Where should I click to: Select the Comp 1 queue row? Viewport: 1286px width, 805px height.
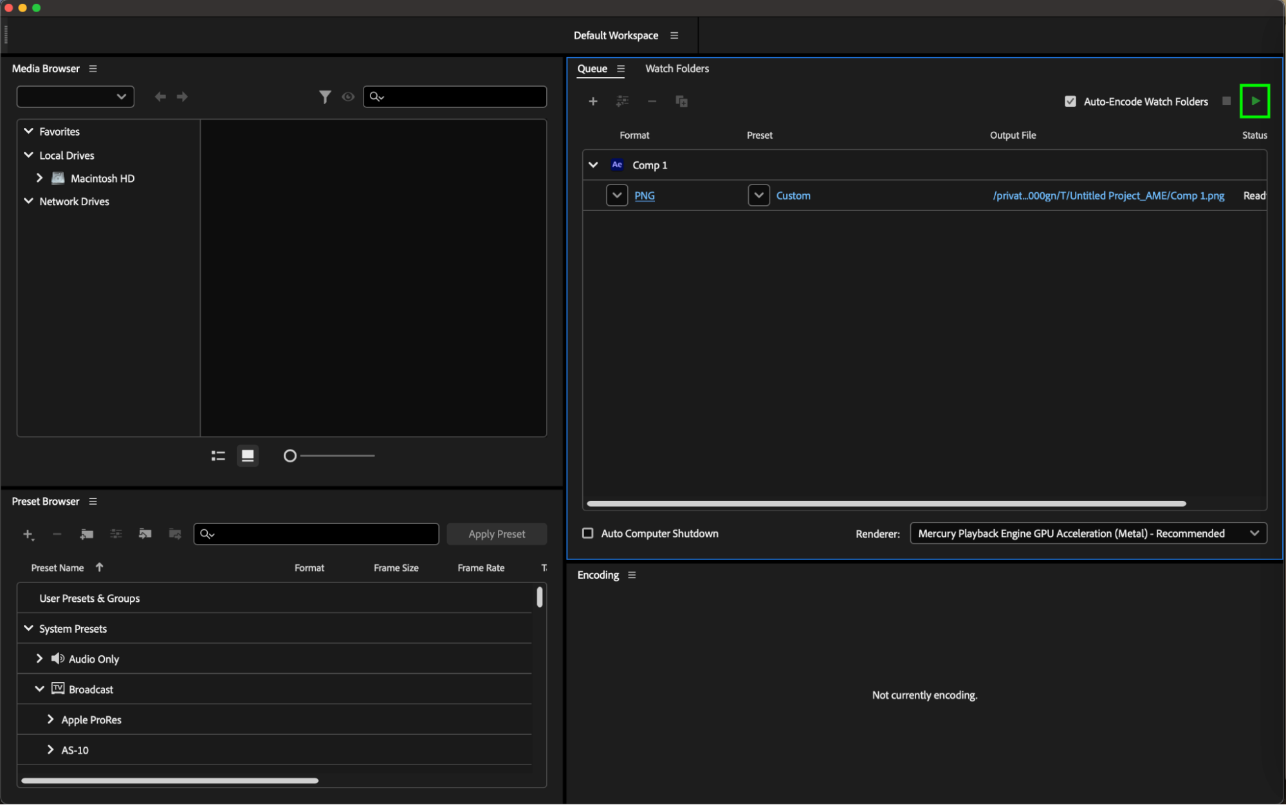(x=924, y=165)
